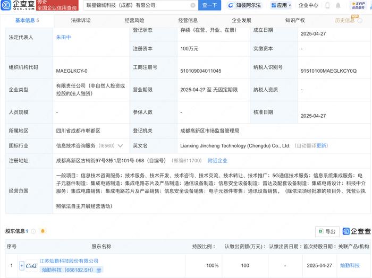The height and width of the screenshot is (278, 372).
Task: Click the English name Lianxing Jincheng Technology text
Action: pos(235,145)
